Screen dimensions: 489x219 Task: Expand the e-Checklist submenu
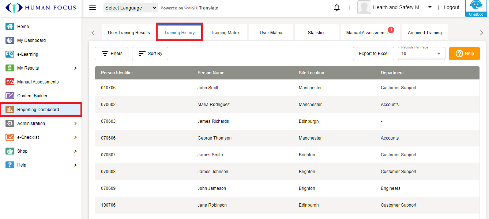pyautogui.click(x=75, y=137)
